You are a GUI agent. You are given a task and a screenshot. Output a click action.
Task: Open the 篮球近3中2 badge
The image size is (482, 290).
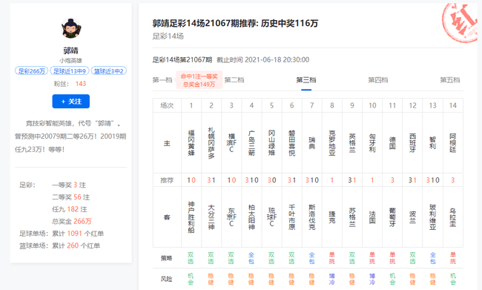109,71
